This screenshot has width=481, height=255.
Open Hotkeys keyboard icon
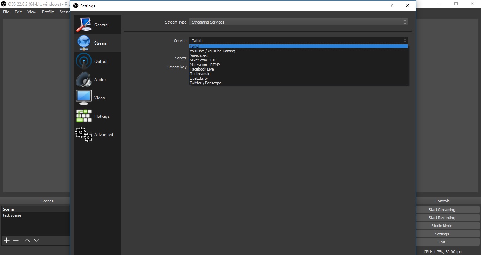coord(84,116)
